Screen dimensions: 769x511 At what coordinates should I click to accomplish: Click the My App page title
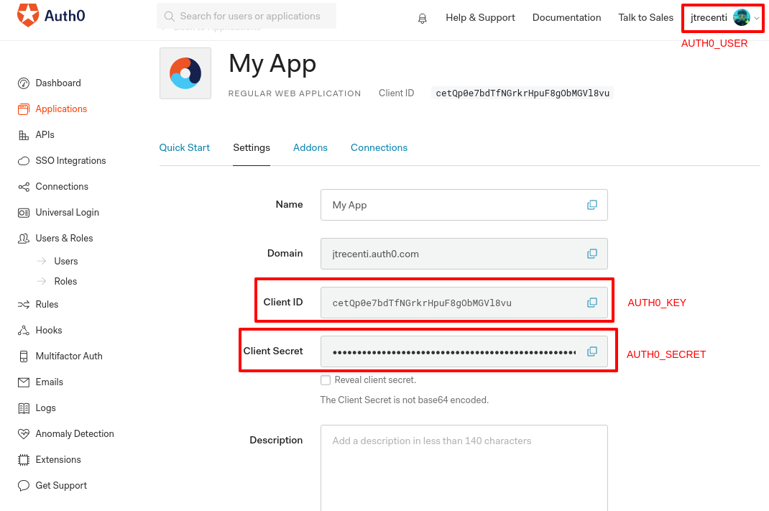coord(272,64)
